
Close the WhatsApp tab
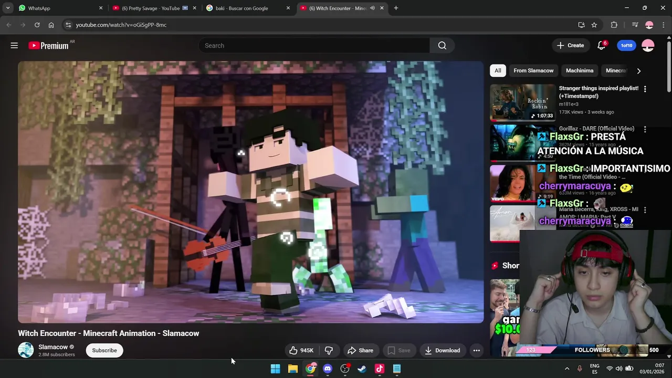101,8
